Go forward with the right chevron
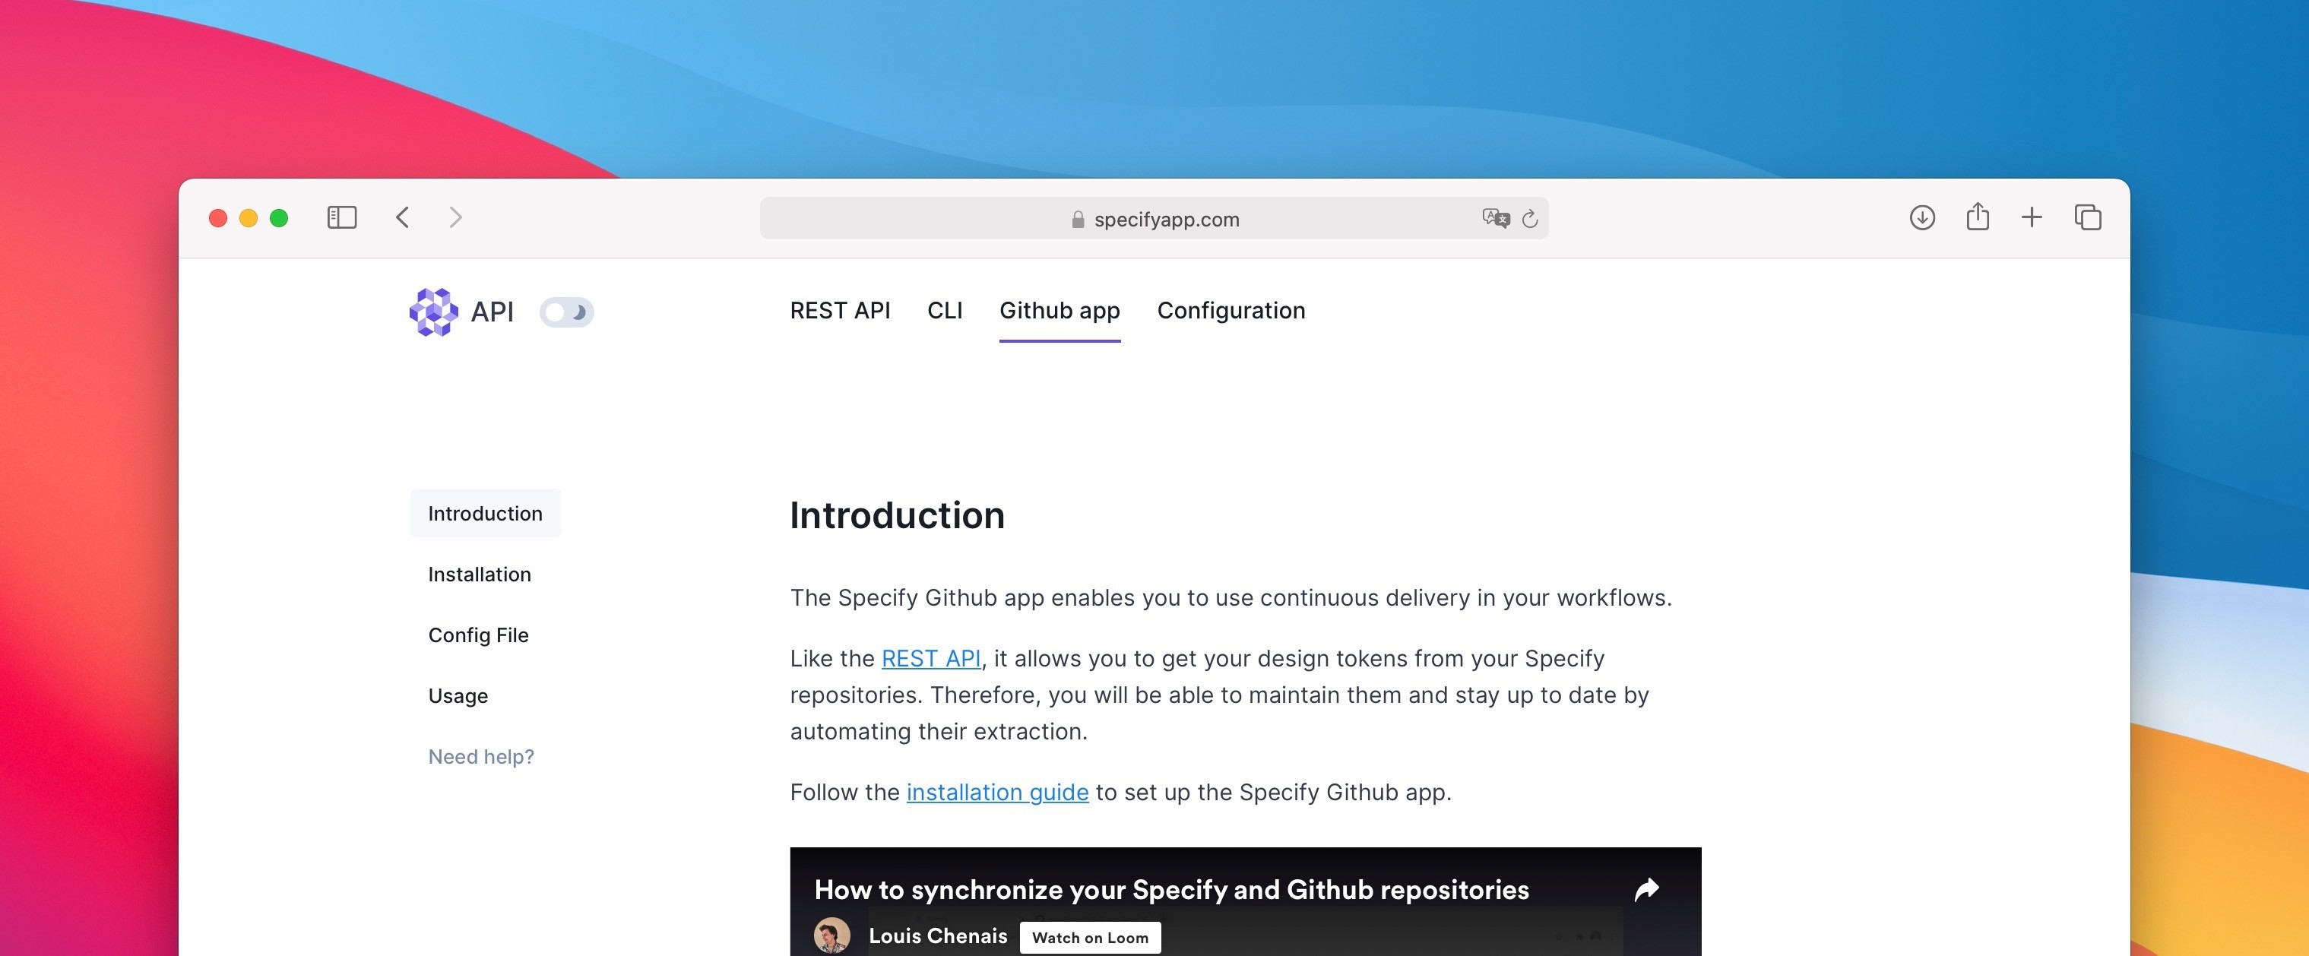Screen dimensions: 2309x956 [x=455, y=217]
